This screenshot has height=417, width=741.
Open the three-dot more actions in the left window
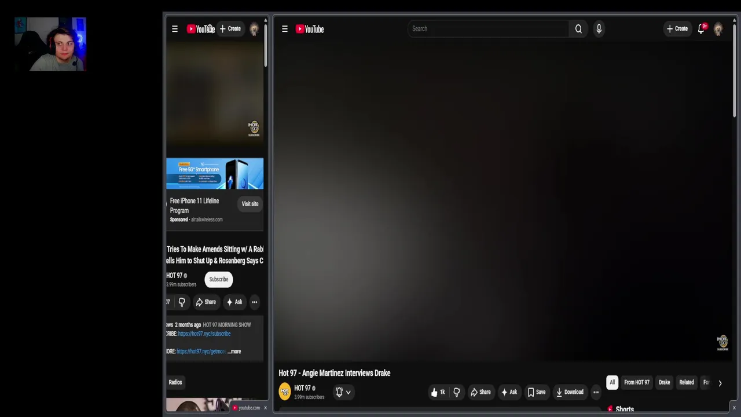coord(254,302)
